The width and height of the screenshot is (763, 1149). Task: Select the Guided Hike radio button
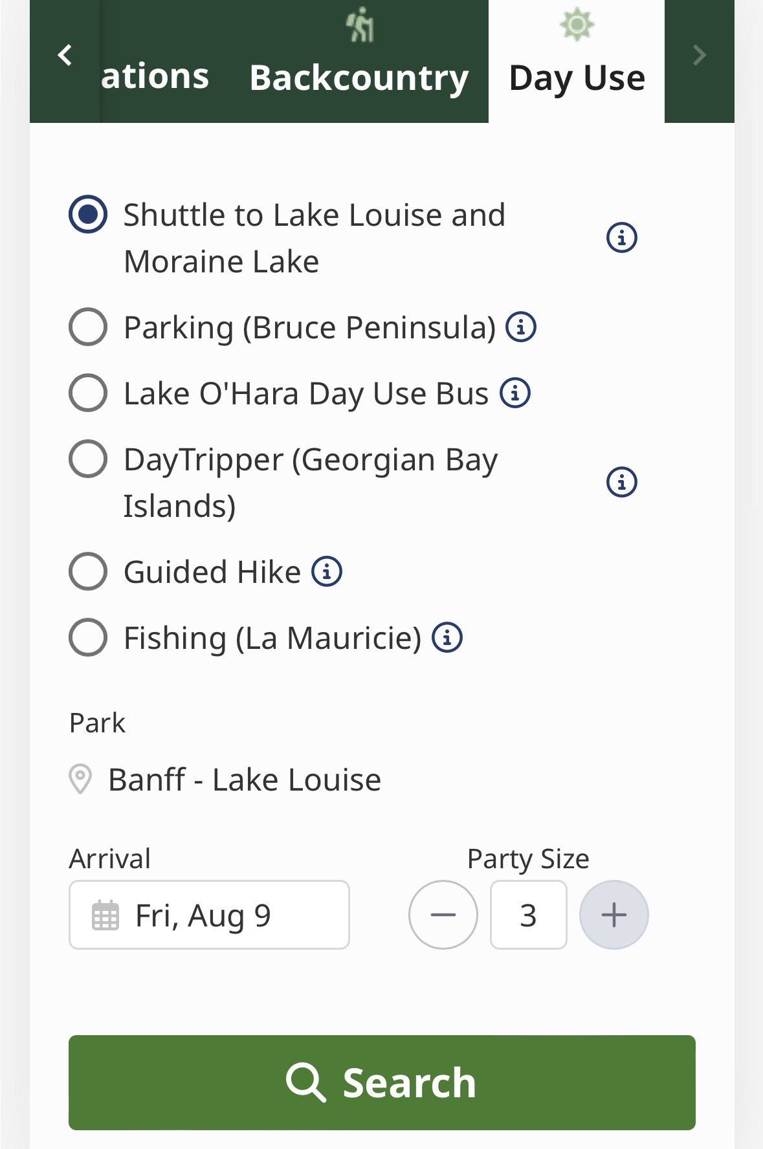coord(88,572)
